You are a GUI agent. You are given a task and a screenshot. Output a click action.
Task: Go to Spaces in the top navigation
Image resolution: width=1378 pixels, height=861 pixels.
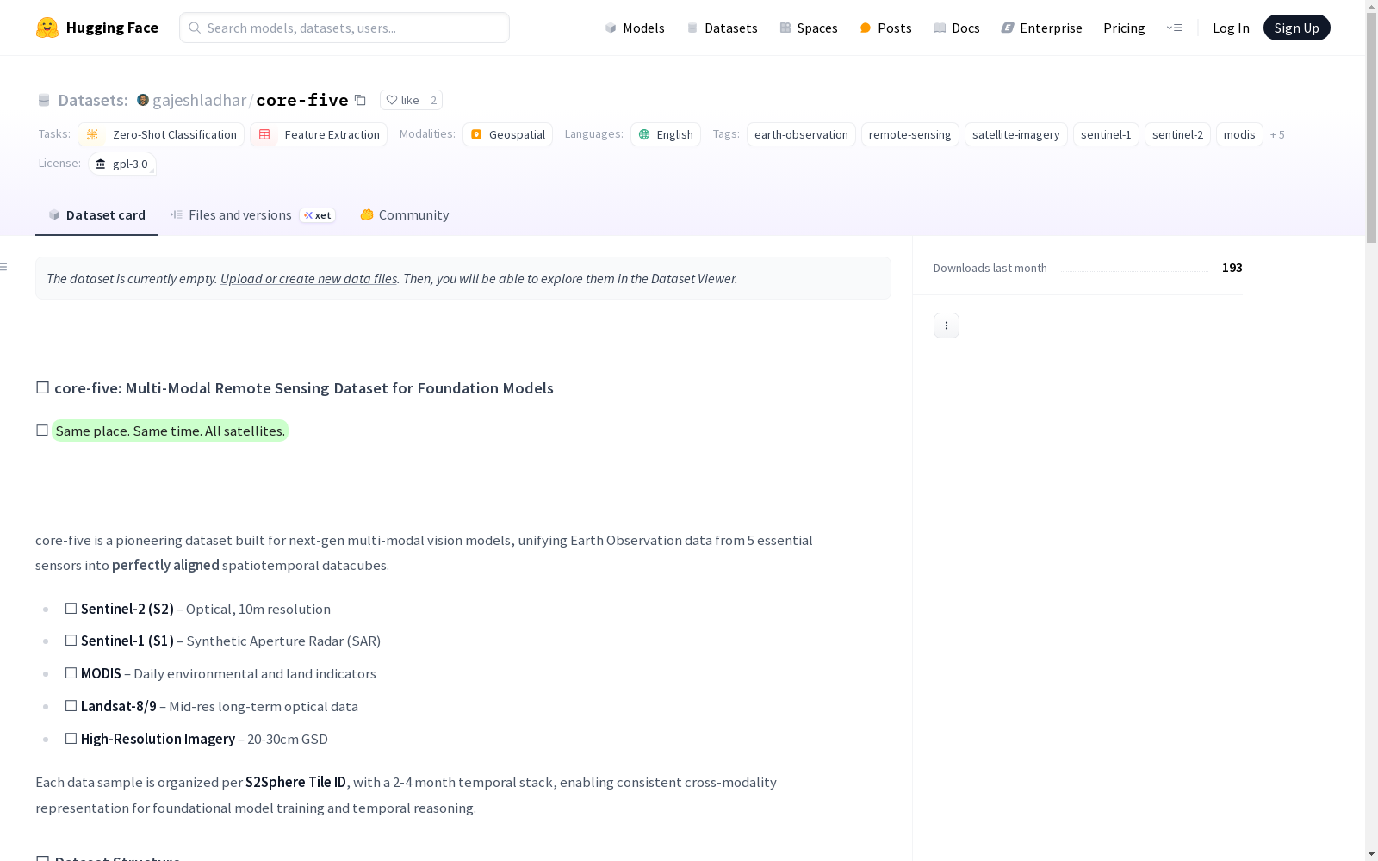pos(809,28)
